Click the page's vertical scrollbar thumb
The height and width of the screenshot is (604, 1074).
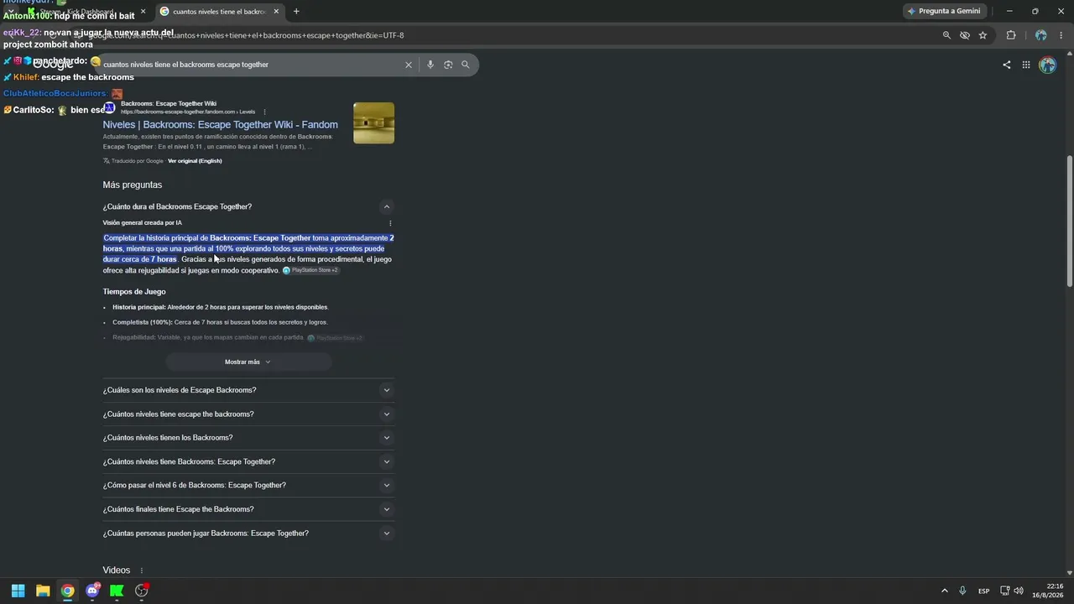click(1068, 222)
